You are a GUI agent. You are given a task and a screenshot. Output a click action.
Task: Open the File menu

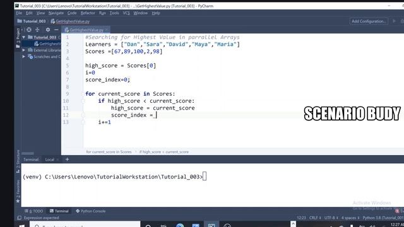tap(19, 13)
